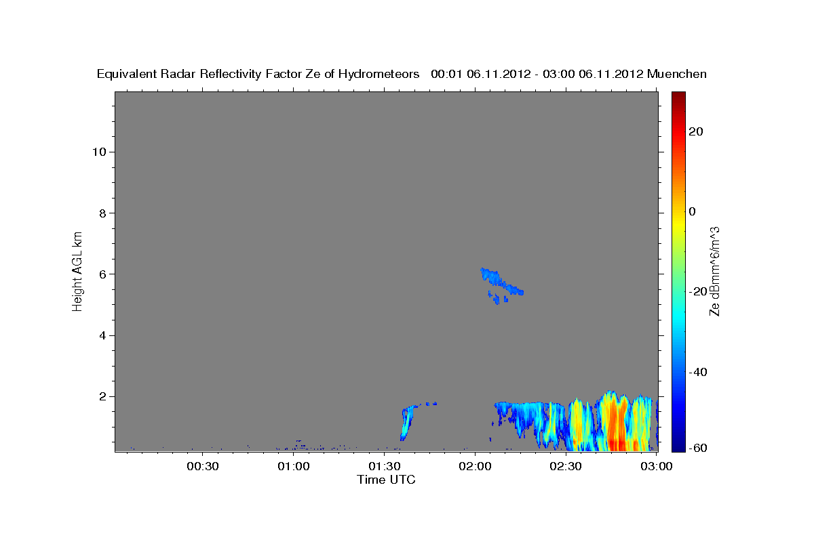The height and width of the screenshot is (542, 814).
Task: Click the colorbar '-20' tick label
Action: point(698,291)
